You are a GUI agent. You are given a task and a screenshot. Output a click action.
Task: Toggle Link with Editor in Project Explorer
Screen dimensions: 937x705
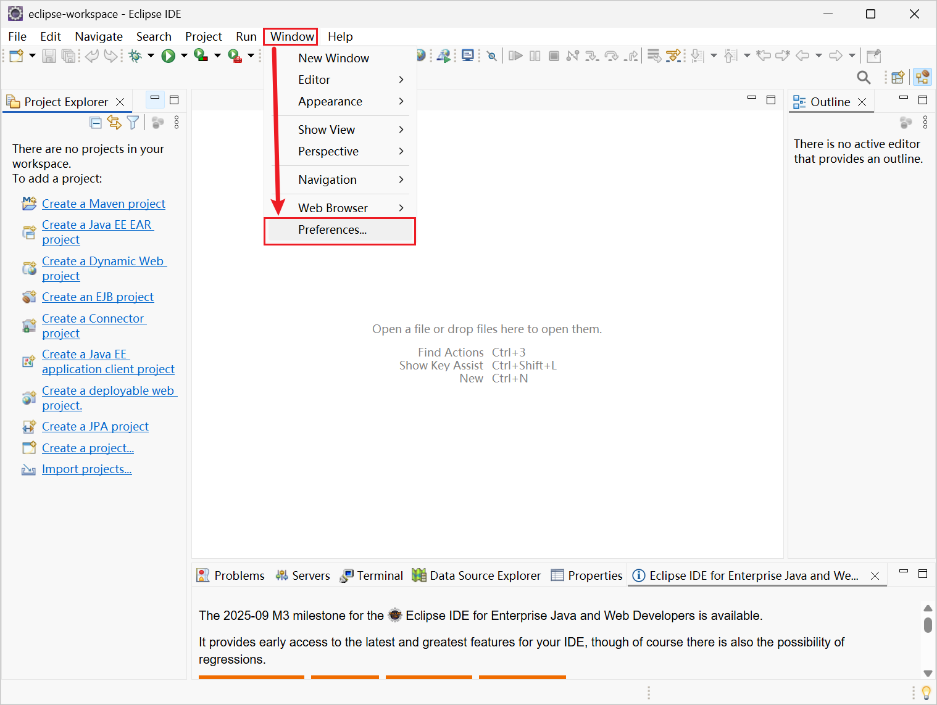(114, 123)
